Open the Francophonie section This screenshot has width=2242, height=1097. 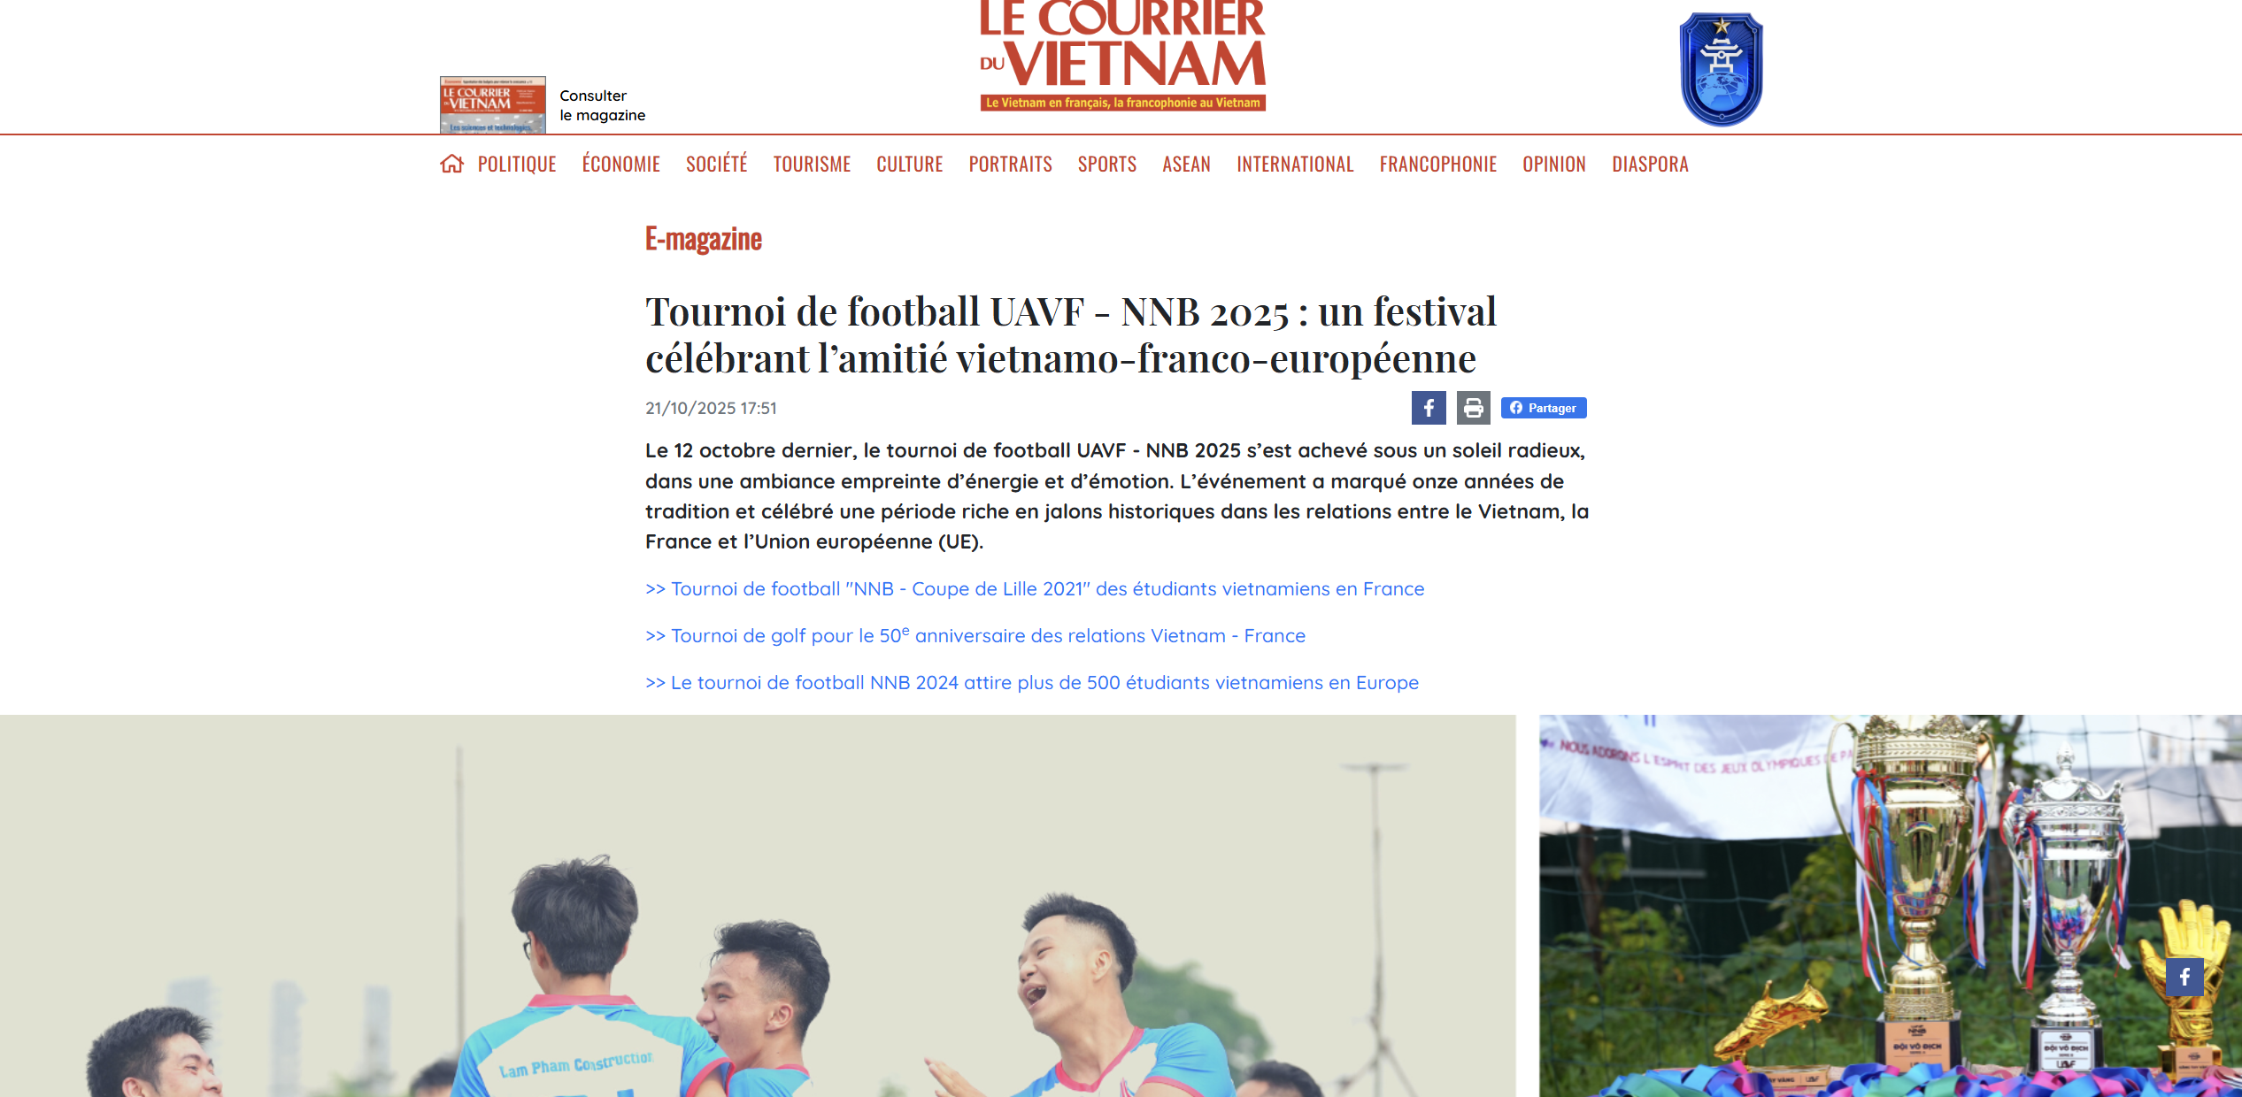point(1438,164)
